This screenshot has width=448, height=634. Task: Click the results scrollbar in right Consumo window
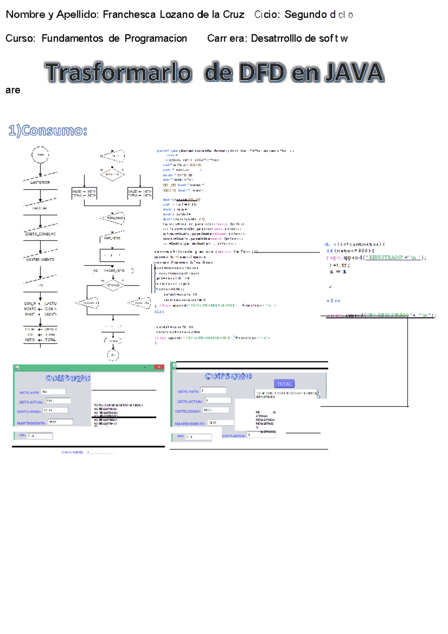(x=318, y=394)
